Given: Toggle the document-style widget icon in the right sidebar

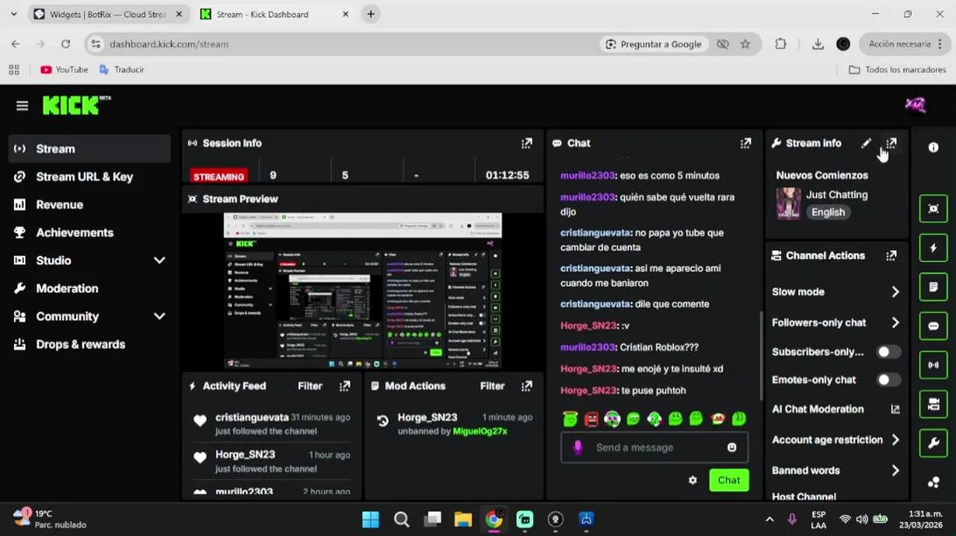Looking at the screenshot, I should (x=933, y=287).
